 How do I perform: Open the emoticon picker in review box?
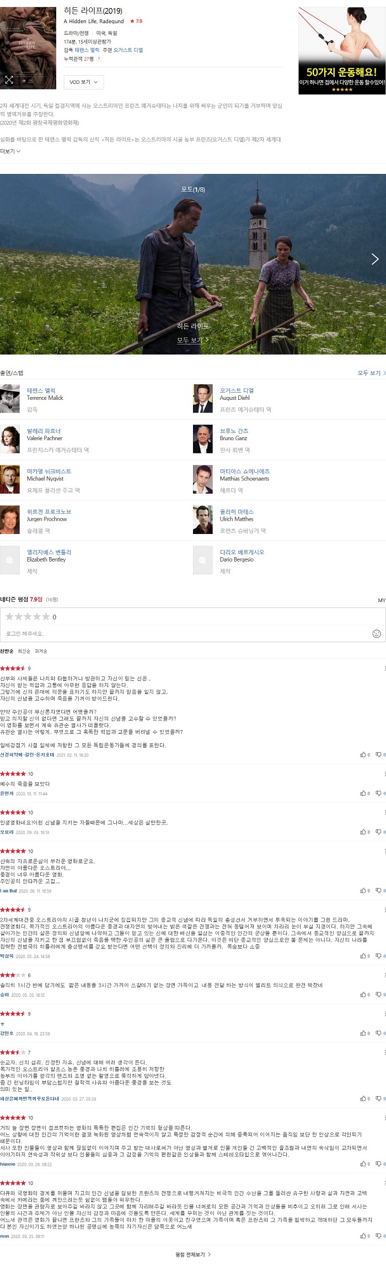point(377,633)
